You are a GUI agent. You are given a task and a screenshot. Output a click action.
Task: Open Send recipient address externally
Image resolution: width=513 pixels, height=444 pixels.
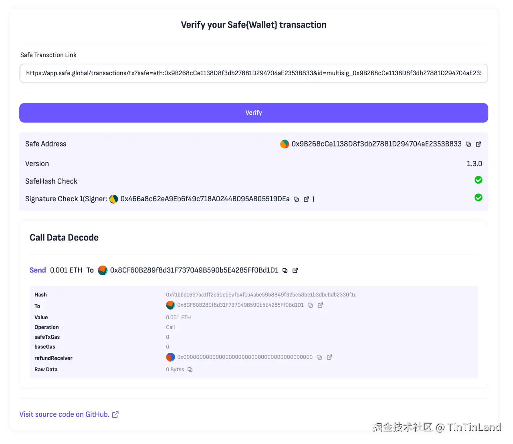[295, 271]
